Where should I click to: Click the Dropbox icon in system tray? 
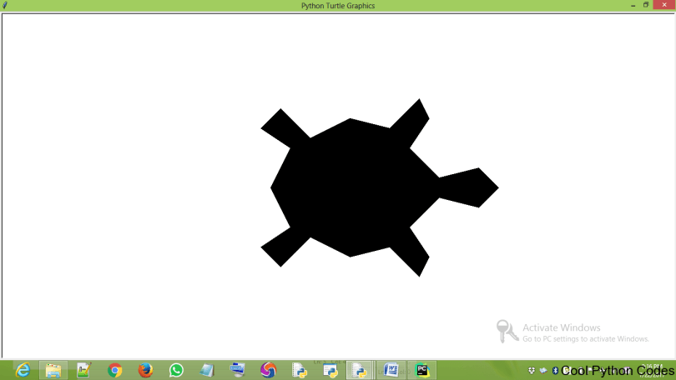(x=532, y=371)
